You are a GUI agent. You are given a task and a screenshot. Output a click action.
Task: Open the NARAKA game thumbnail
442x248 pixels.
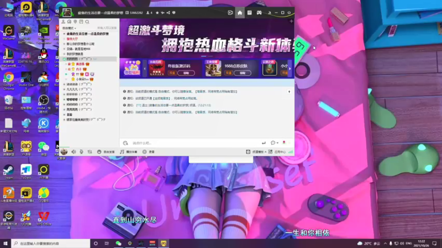click(157, 68)
